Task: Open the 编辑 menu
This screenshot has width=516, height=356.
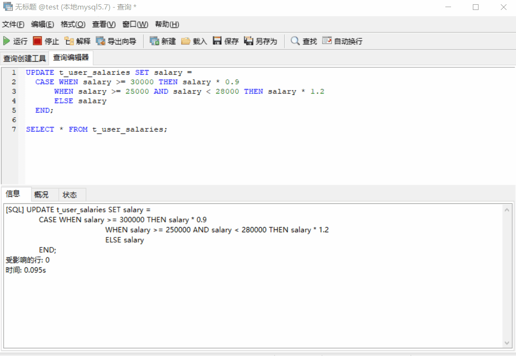Action: (42, 24)
